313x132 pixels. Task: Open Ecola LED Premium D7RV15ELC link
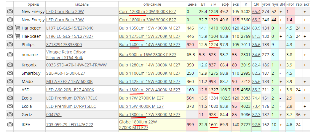(x=71, y=106)
